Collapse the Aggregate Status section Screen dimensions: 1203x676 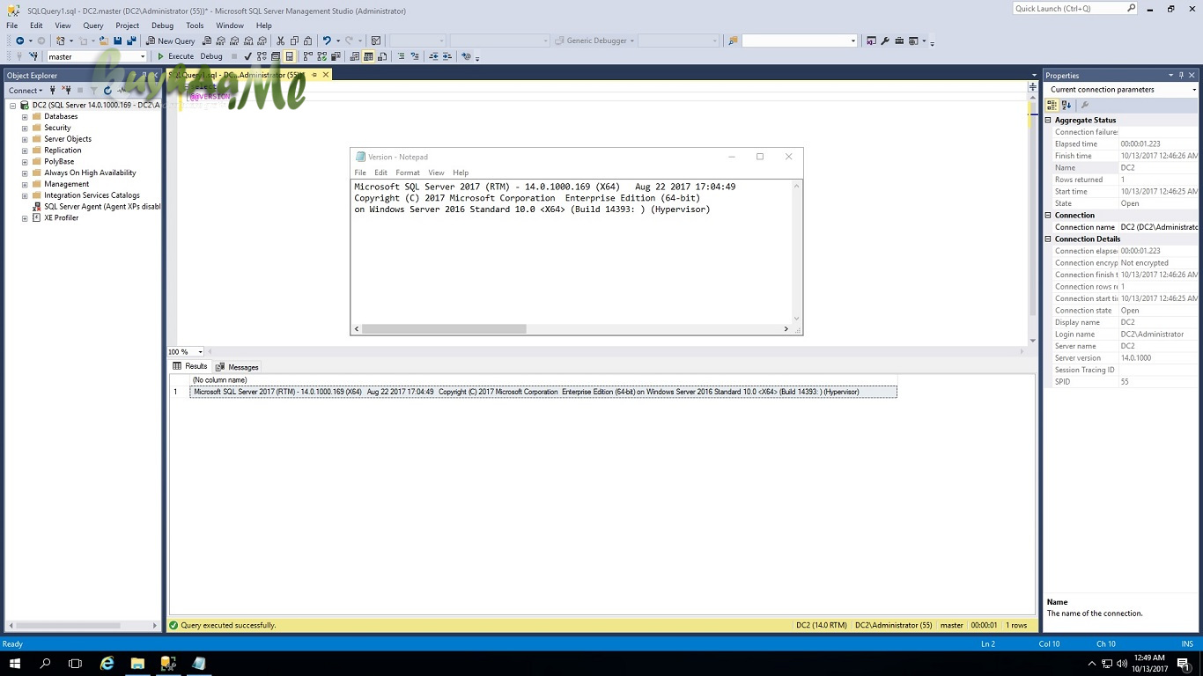click(1048, 120)
